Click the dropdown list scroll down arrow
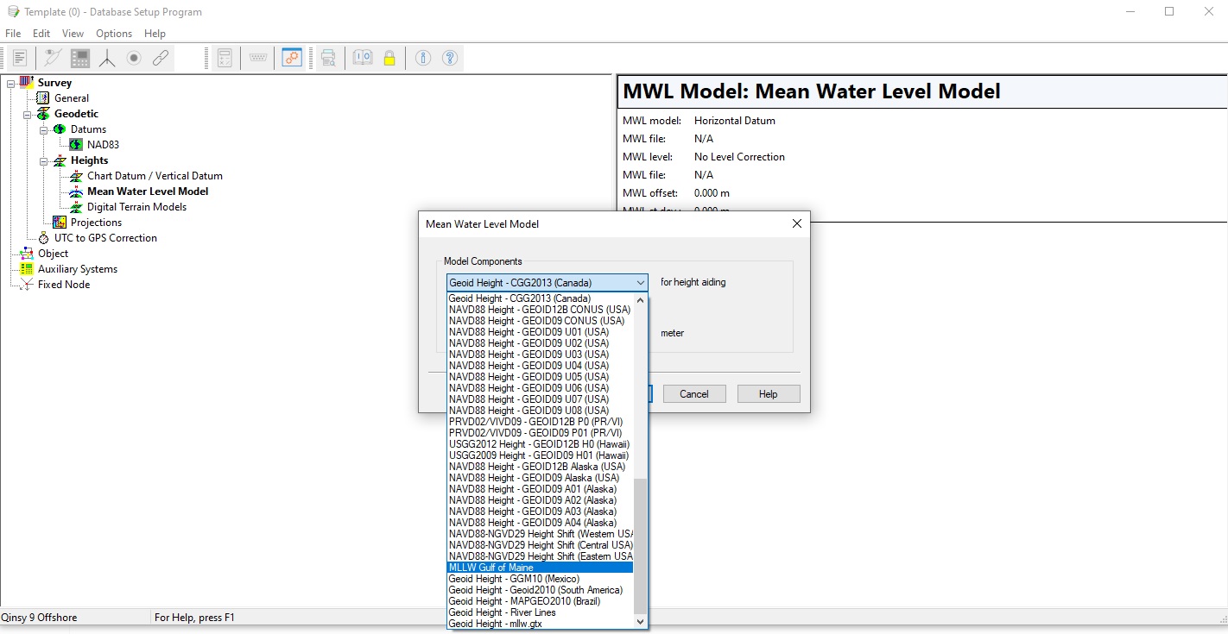The width and height of the screenshot is (1228, 634). tap(640, 621)
